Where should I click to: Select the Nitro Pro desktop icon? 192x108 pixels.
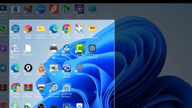coord(54,9)
